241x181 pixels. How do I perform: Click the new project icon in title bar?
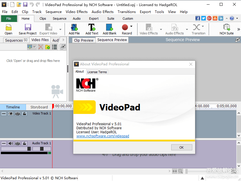point(12,5)
